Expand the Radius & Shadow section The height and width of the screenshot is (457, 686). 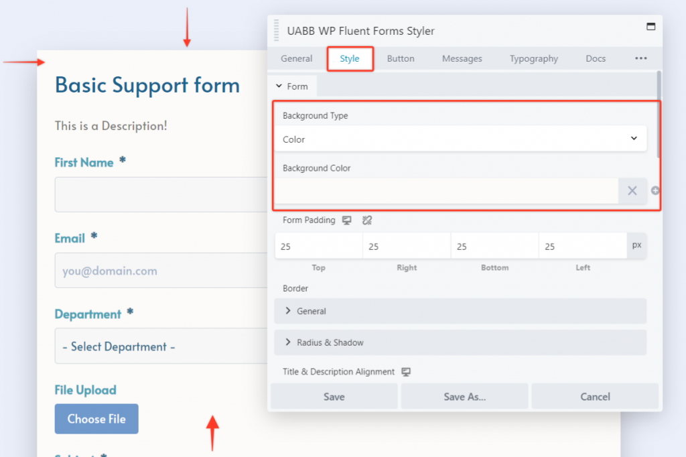pyautogui.click(x=460, y=342)
